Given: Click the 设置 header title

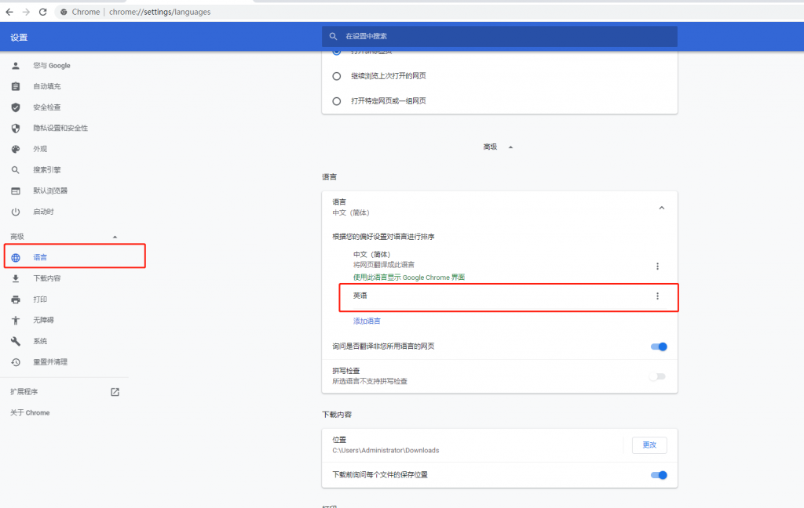Looking at the screenshot, I should pos(19,38).
